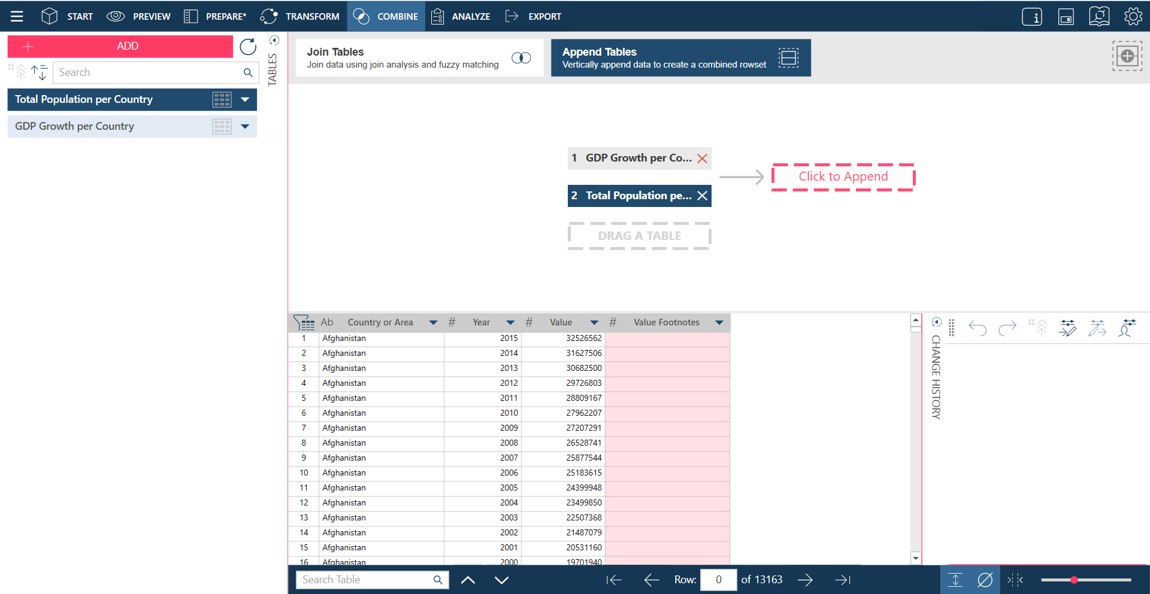Click the redo arrow in Change History
Screen dimensions: 1150x594
[1007, 328]
